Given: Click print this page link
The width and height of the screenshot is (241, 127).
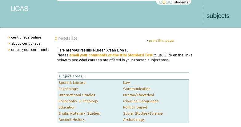Looking at the screenshot, I should (x=161, y=41).
